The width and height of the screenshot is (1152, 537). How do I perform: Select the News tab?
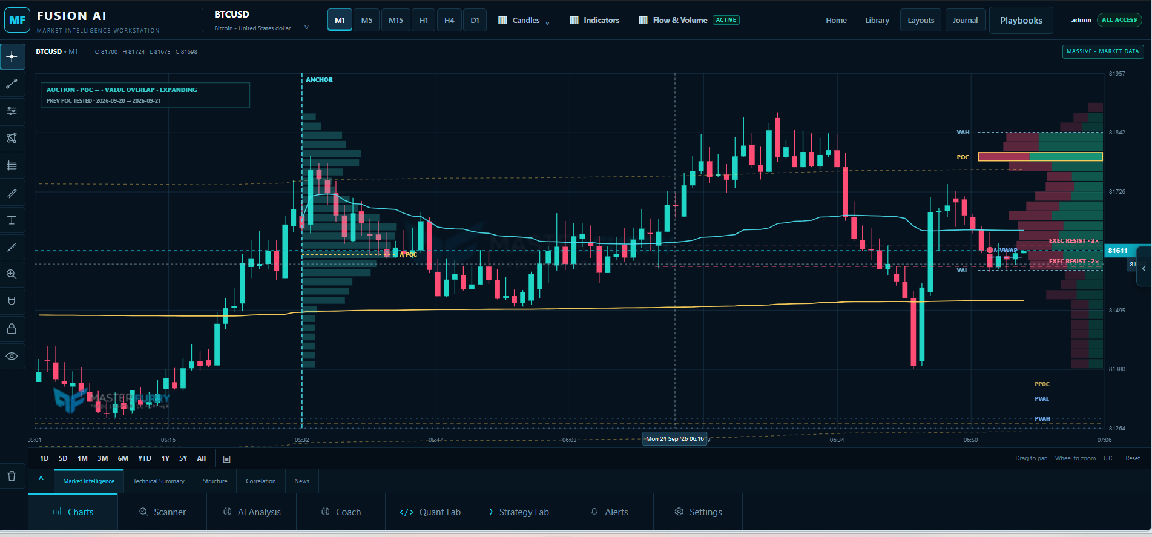[x=302, y=481]
